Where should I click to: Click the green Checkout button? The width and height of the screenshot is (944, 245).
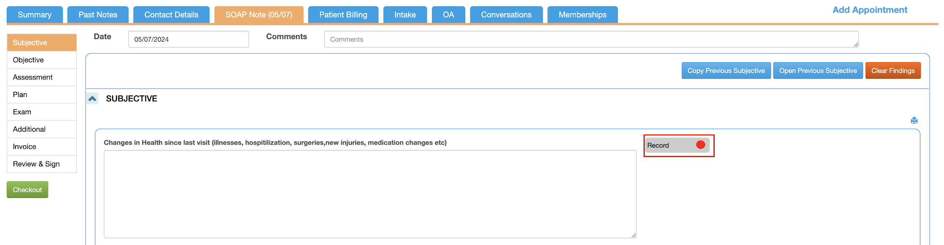[27, 190]
